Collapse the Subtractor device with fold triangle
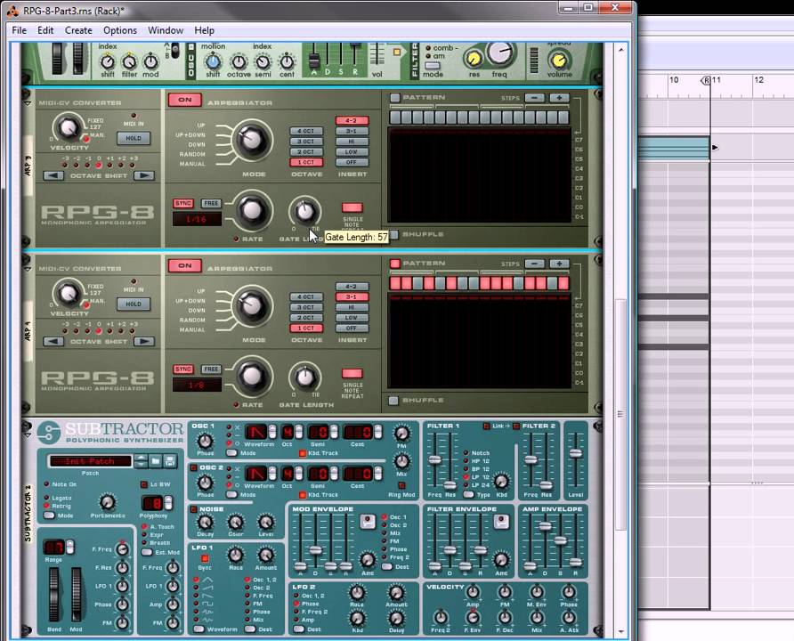This screenshot has width=794, height=641. 28,434
